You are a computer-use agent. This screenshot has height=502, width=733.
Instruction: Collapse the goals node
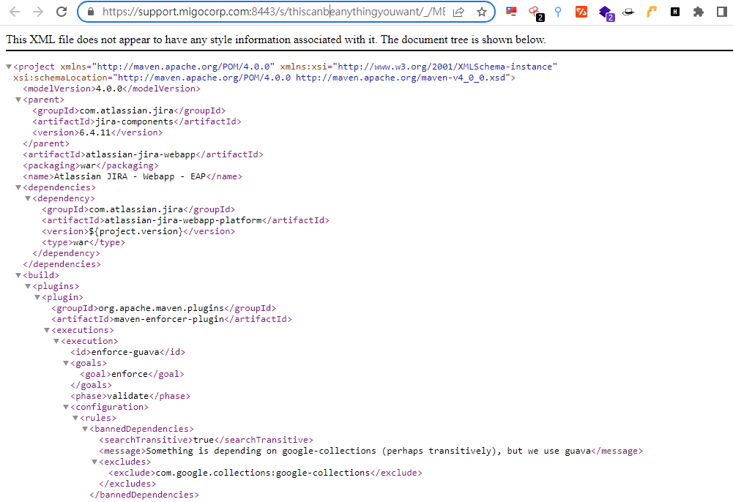(x=66, y=363)
